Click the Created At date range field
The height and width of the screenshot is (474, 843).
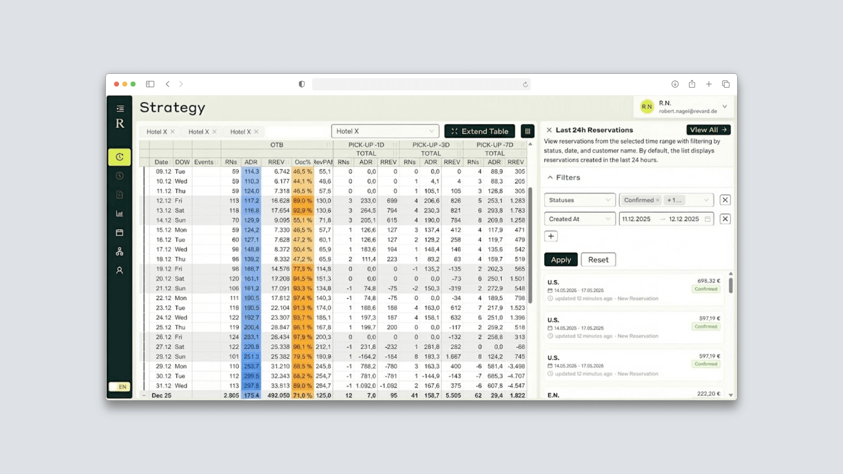(x=666, y=219)
